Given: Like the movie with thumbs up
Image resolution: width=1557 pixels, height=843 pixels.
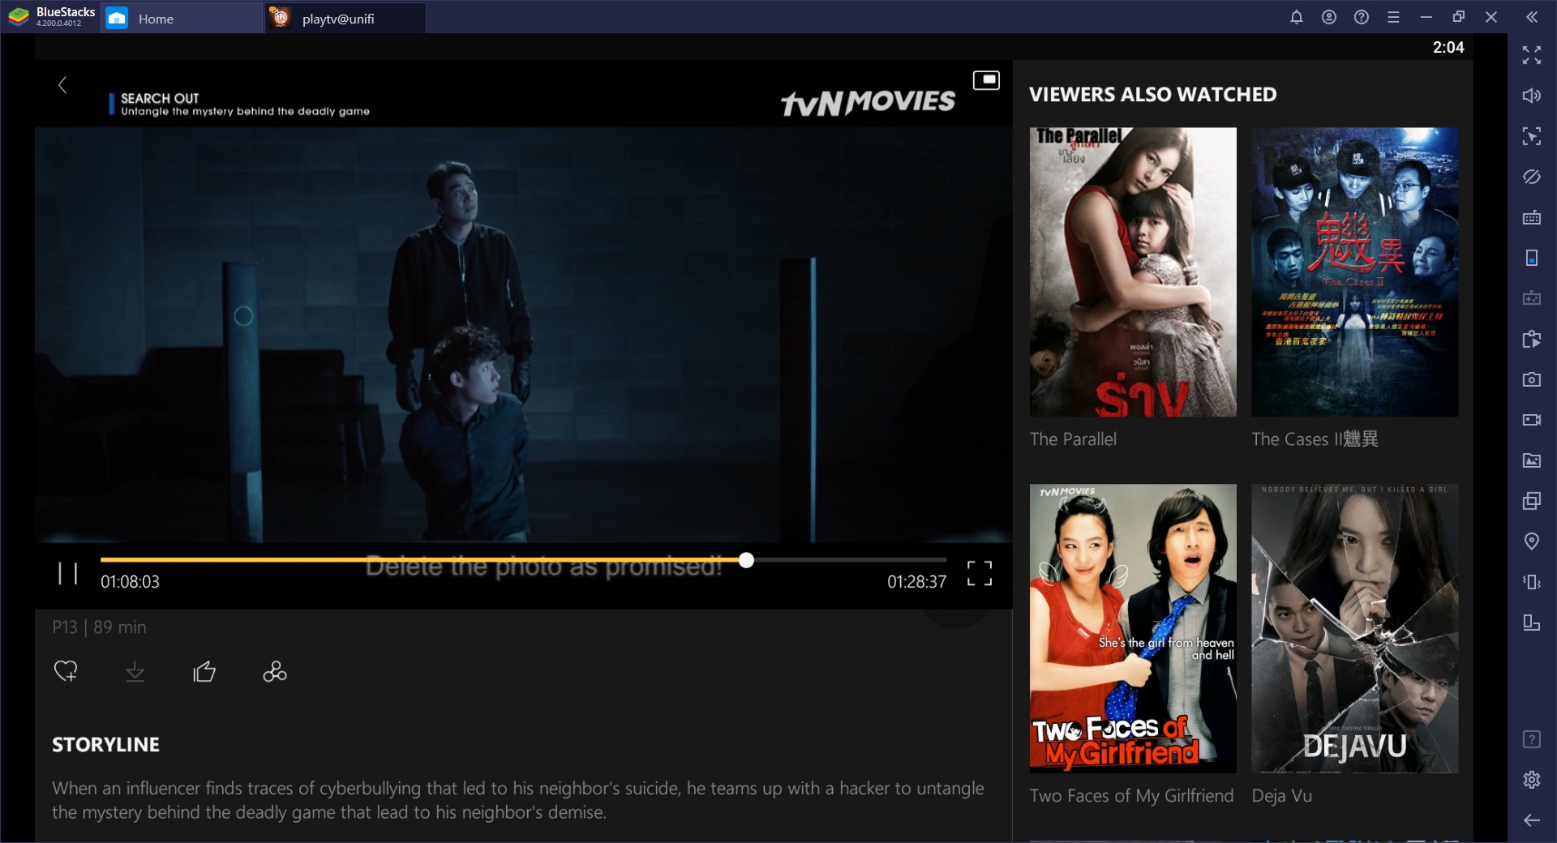Looking at the screenshot, I should point(204,671).
